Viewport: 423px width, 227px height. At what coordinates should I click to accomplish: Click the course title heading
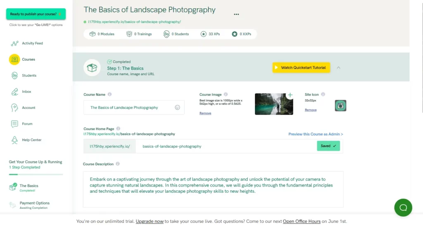point(150,10)
